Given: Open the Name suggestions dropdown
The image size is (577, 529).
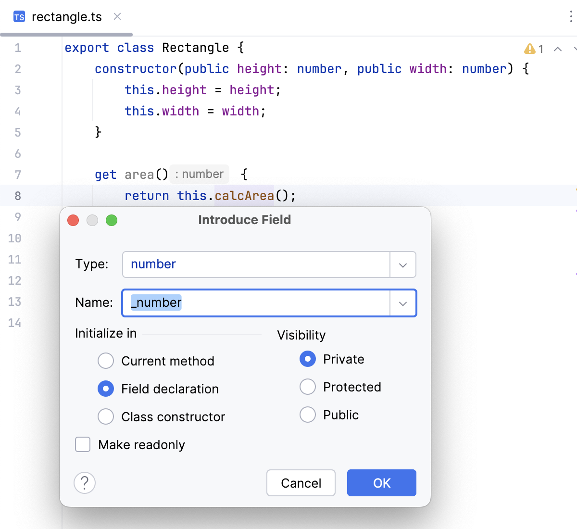Looking at the screenshot, I should coord(402,303).
